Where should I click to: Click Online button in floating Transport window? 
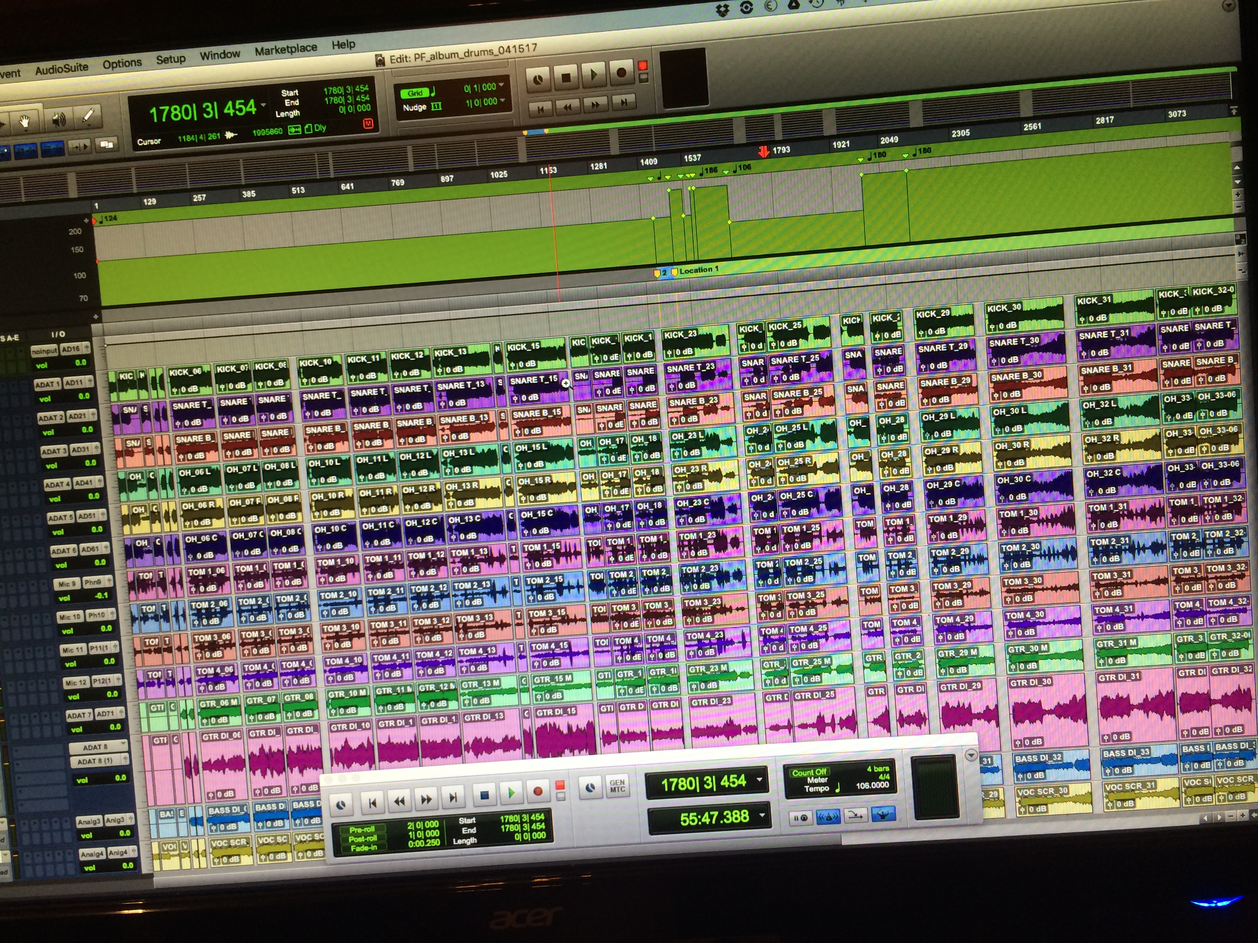pos(341,805)
